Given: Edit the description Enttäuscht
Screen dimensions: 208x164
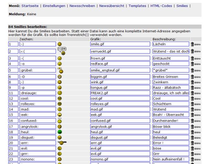Looking at the screenshot, I should tap(171, 58).
